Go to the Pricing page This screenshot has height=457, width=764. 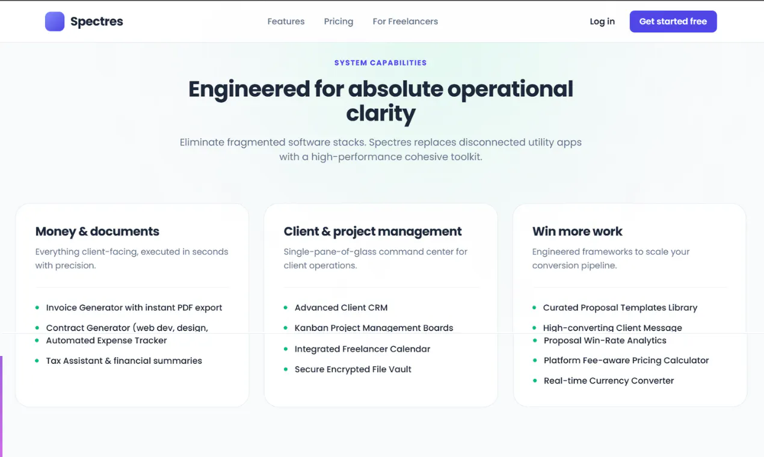(339, 22)
